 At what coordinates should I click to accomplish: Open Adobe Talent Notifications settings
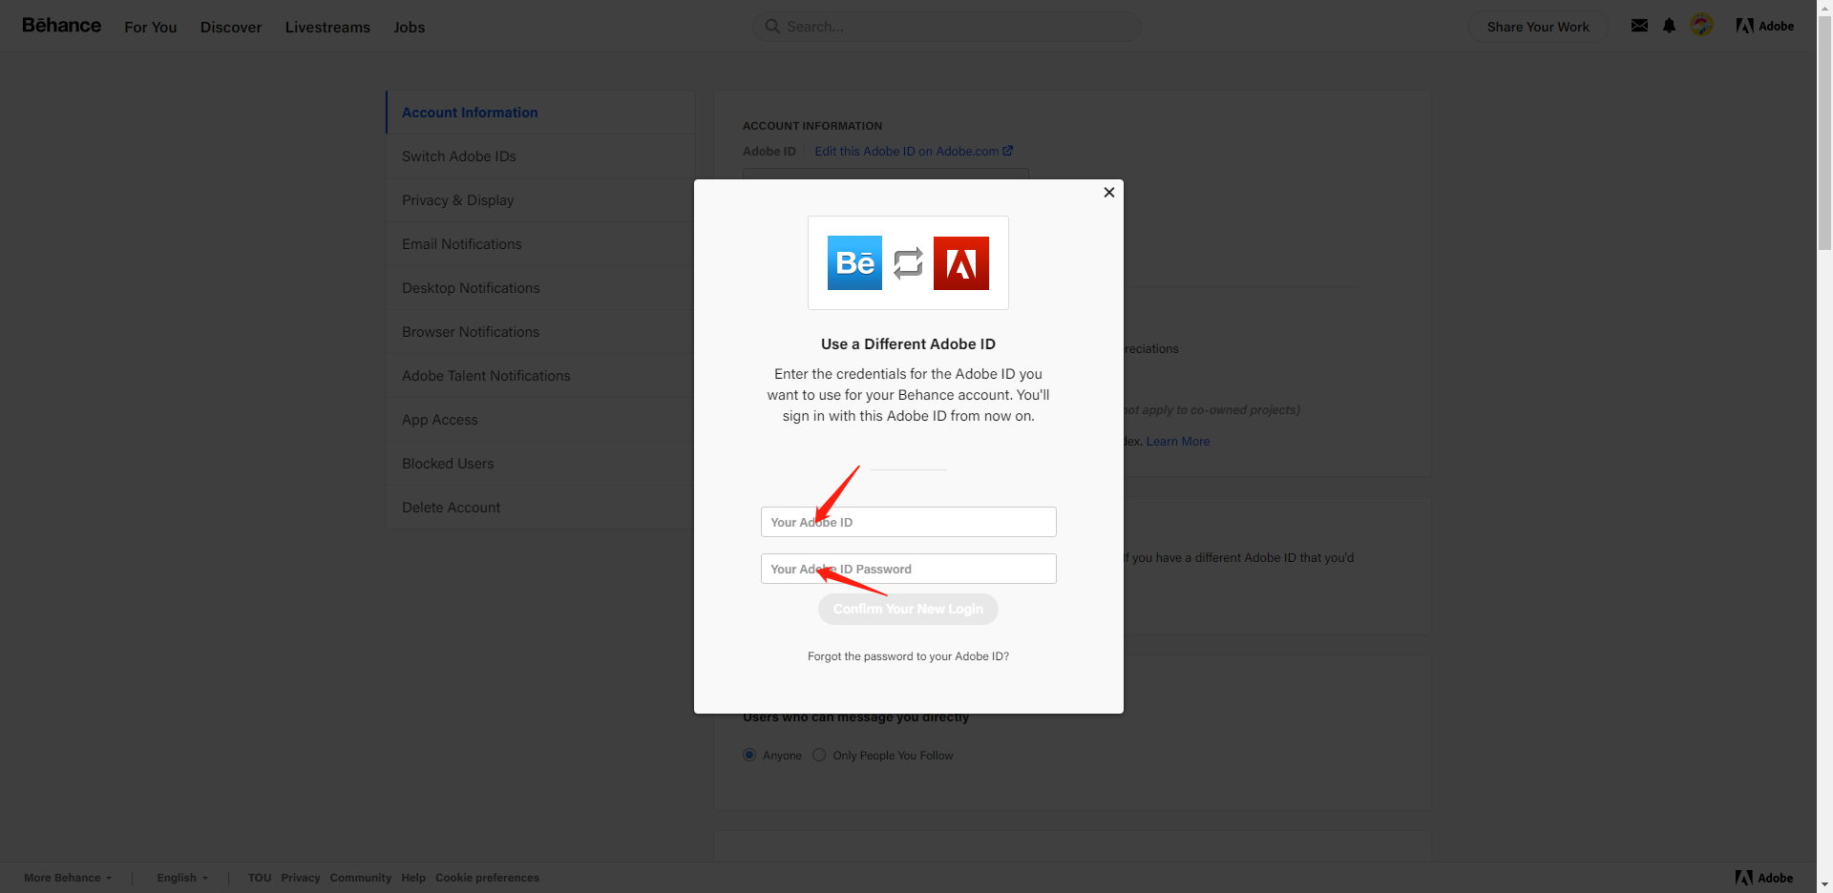(540, 376)
